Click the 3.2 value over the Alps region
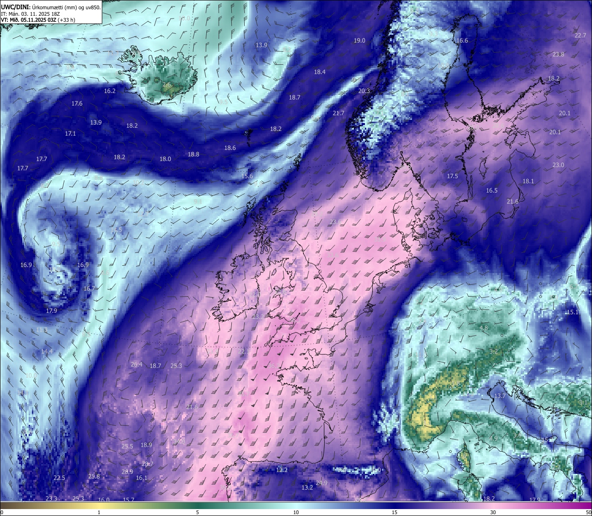This screenshot has height=516, width=592. [x=493, y=352]
